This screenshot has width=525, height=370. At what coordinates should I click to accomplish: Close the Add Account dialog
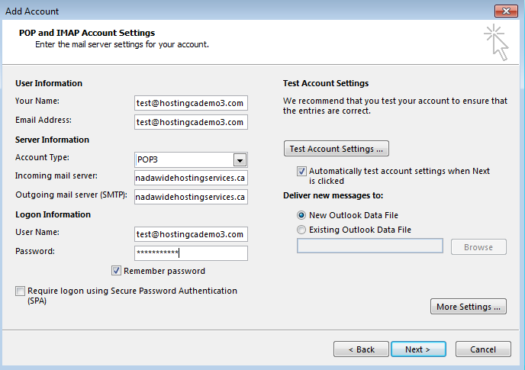pyautogui.click(x=506, y=11)
